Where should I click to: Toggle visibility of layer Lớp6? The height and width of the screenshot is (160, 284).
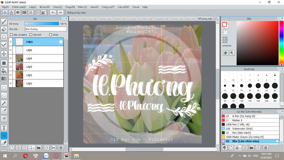11,50
